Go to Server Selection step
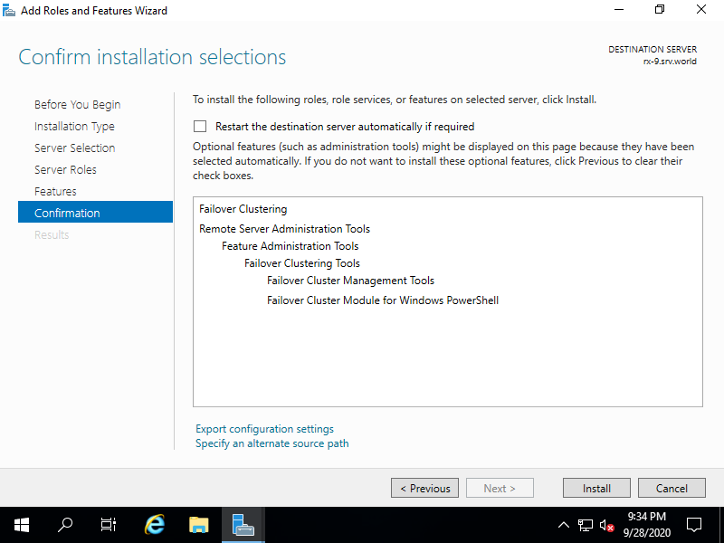 [x=75, y=148]
